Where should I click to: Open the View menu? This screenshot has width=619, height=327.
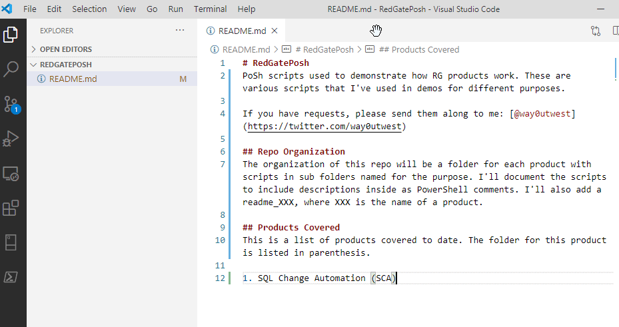(127, 9)
